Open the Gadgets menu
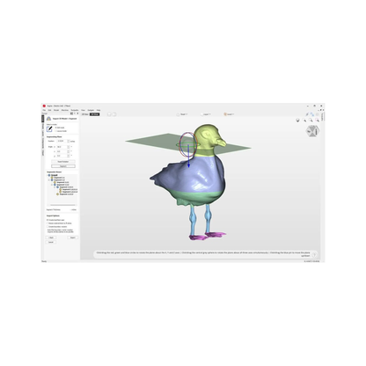Viewport: 366px width, 366px height. click(91, 110)
